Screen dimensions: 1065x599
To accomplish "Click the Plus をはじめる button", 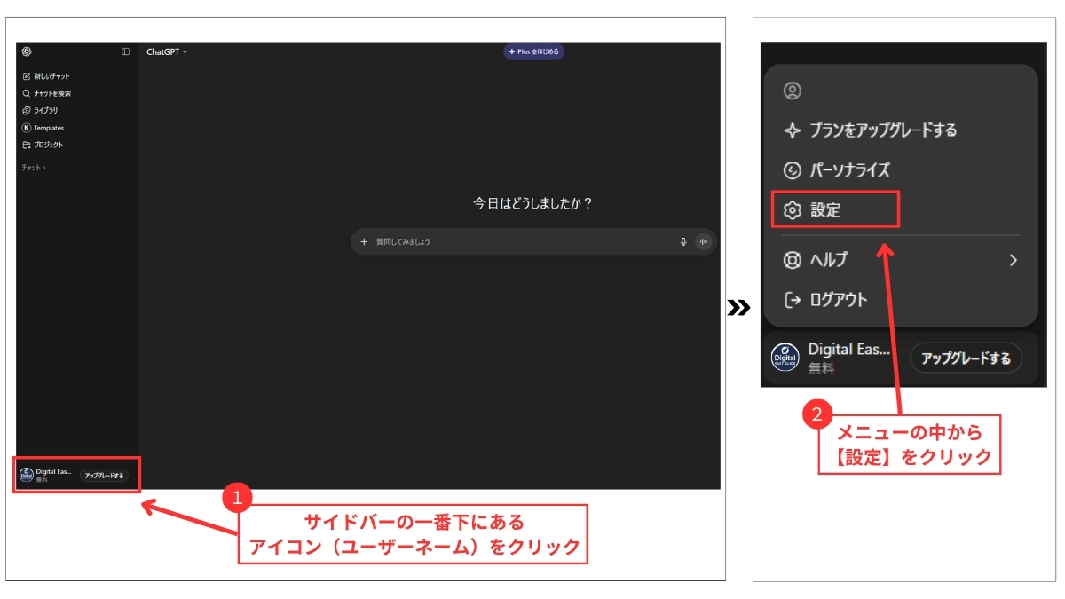I will (x=533, y=51).
